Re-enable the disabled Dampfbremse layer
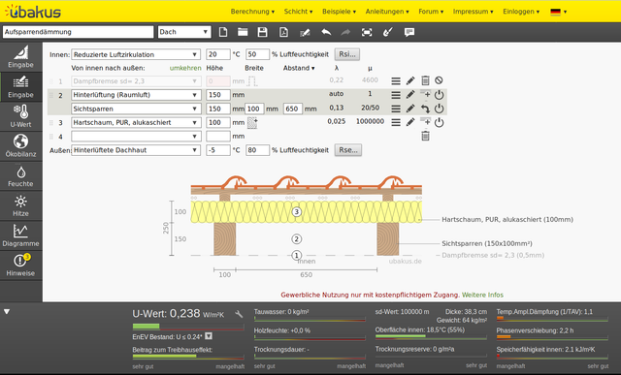 click(x=439, y=80)
